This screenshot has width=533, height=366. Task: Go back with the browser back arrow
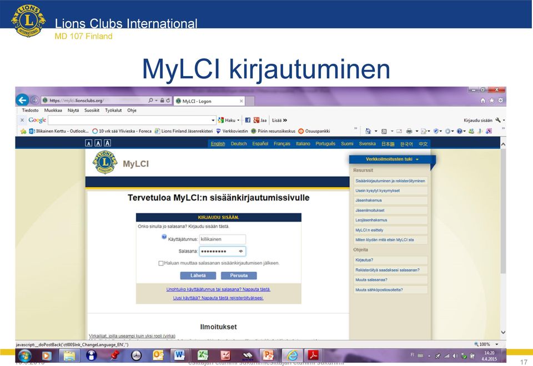[22, 101]
